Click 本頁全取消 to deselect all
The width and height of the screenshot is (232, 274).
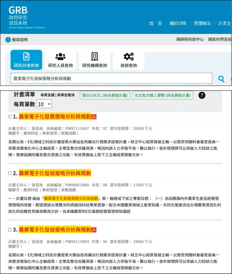(x=66, y=95)
